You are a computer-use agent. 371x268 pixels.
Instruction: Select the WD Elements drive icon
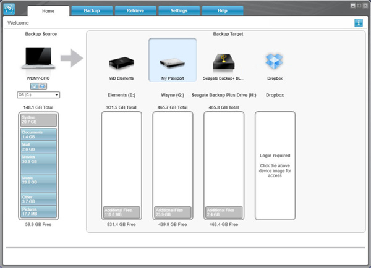tap(121, 64)
